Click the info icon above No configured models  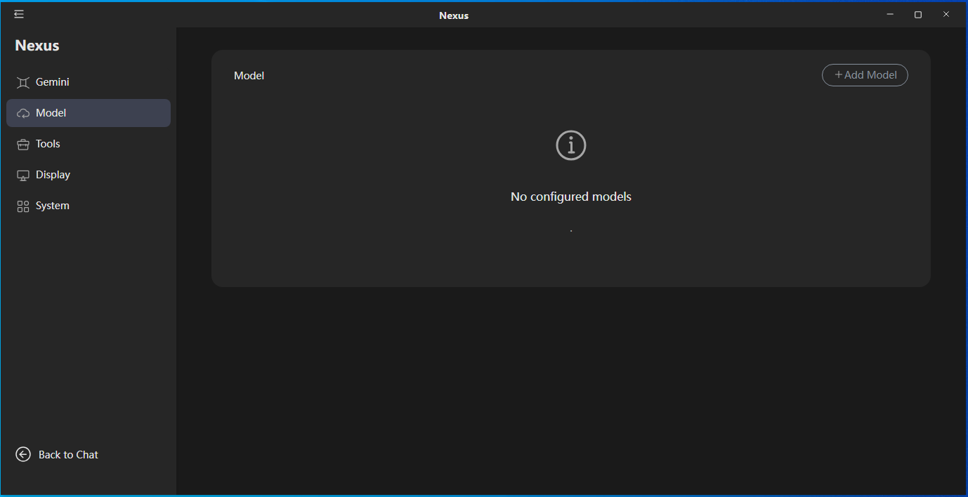570,145
